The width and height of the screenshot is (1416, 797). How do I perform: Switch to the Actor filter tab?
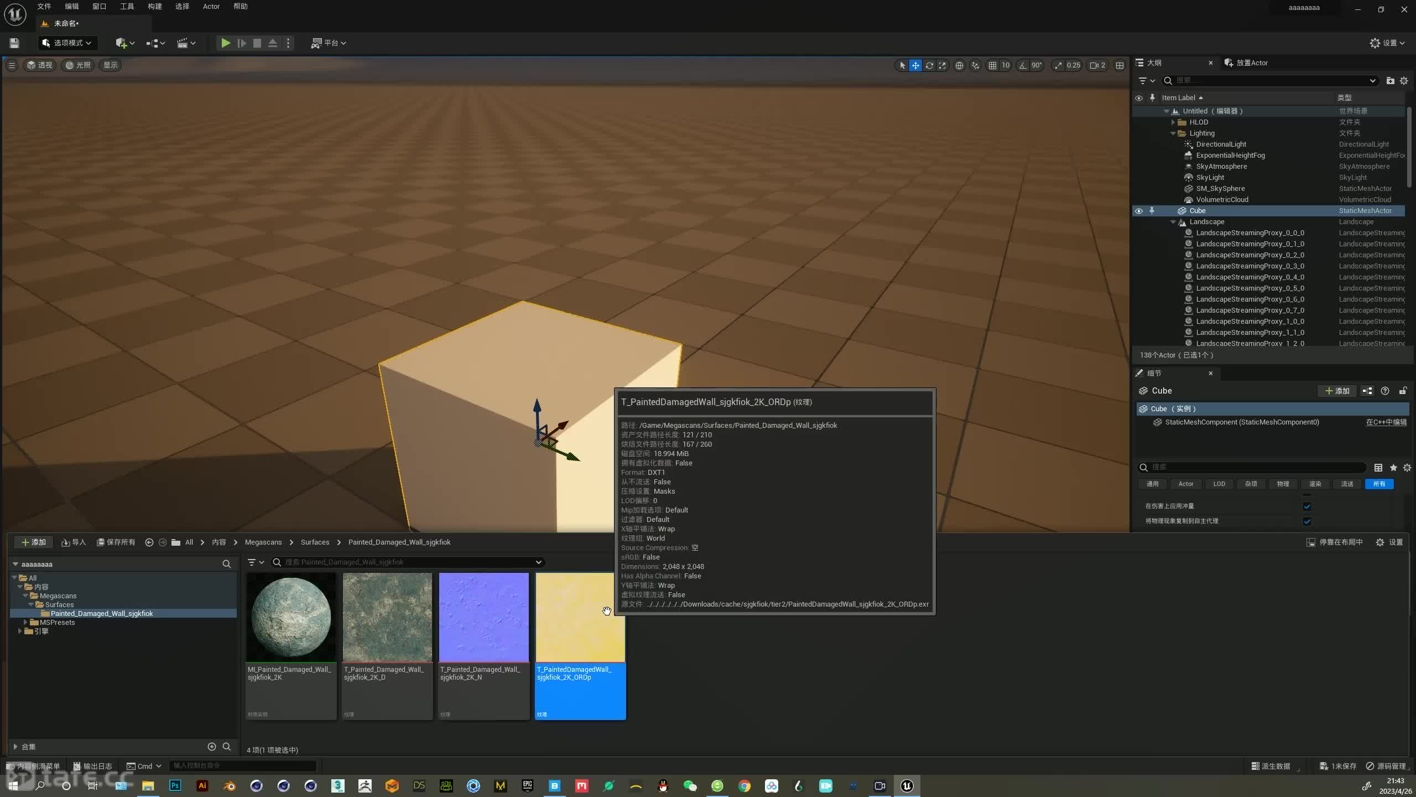[x=1186, y=484]
